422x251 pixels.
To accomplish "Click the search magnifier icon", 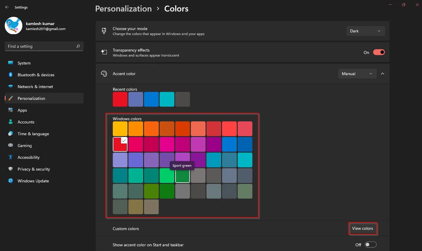I will (x=78, y=46).
